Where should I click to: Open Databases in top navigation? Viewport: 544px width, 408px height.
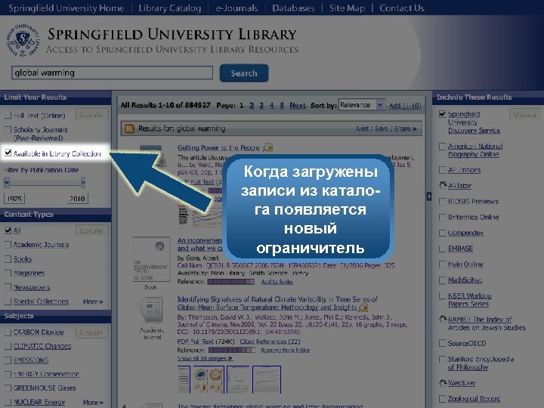pos(293,8)
